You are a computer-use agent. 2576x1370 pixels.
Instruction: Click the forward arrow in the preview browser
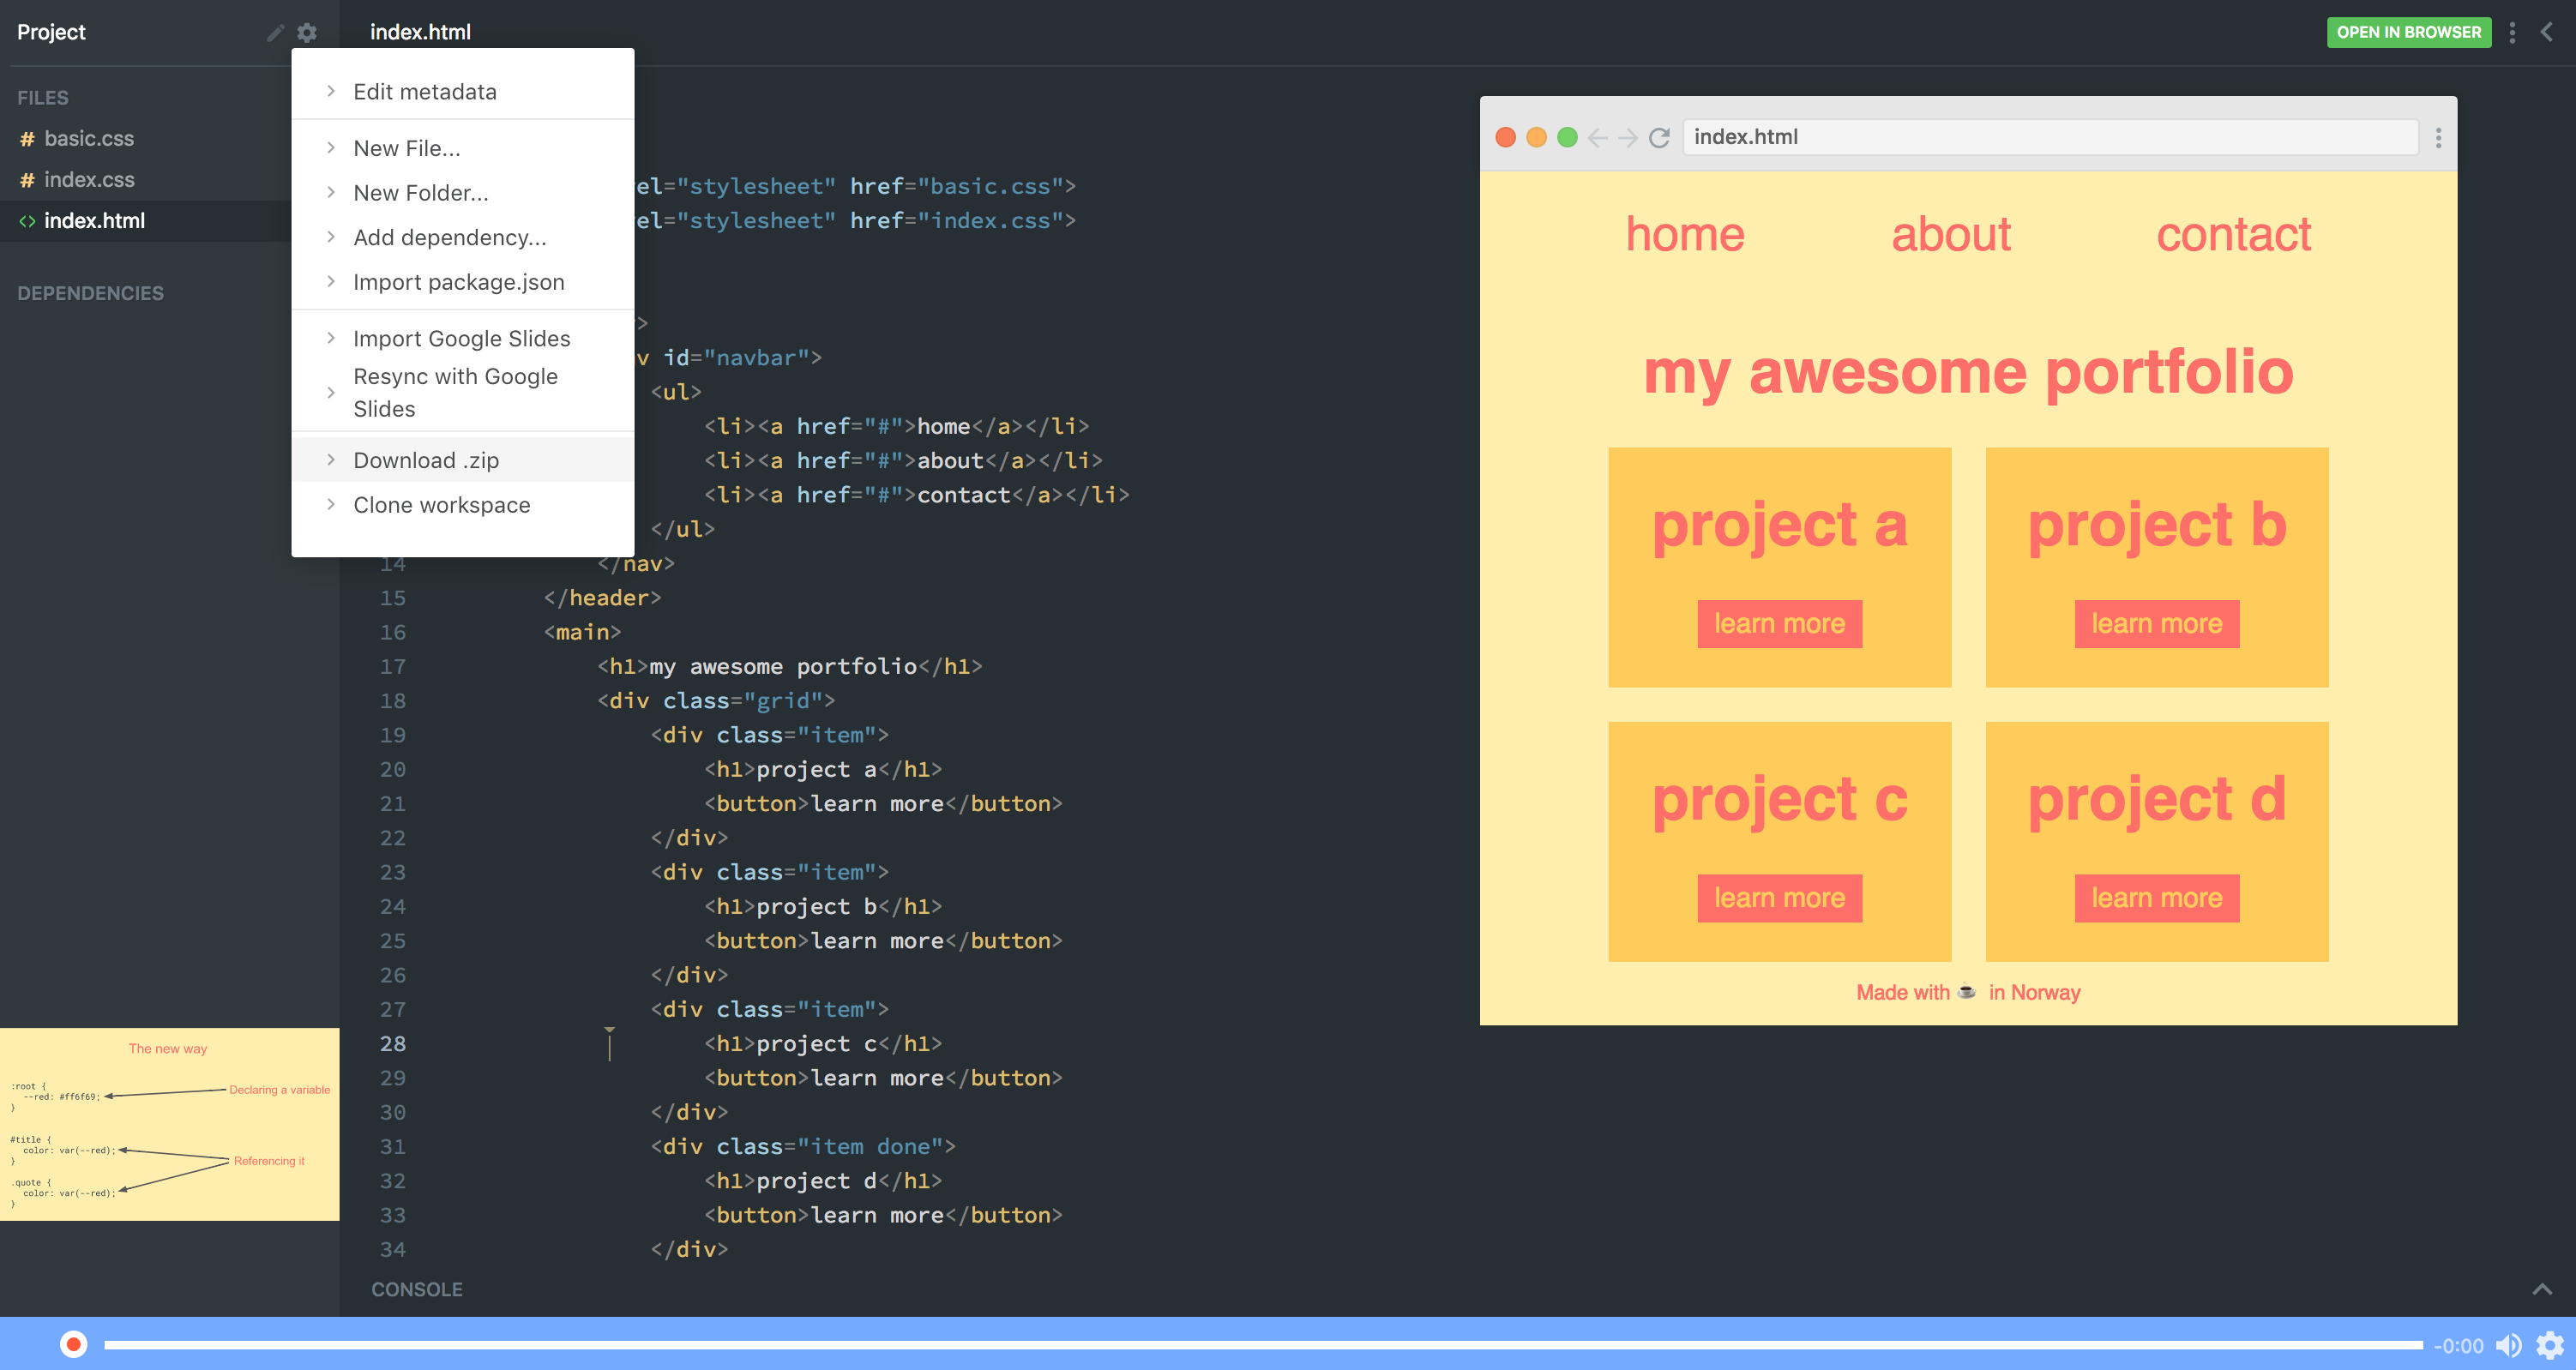(1628, 138)
